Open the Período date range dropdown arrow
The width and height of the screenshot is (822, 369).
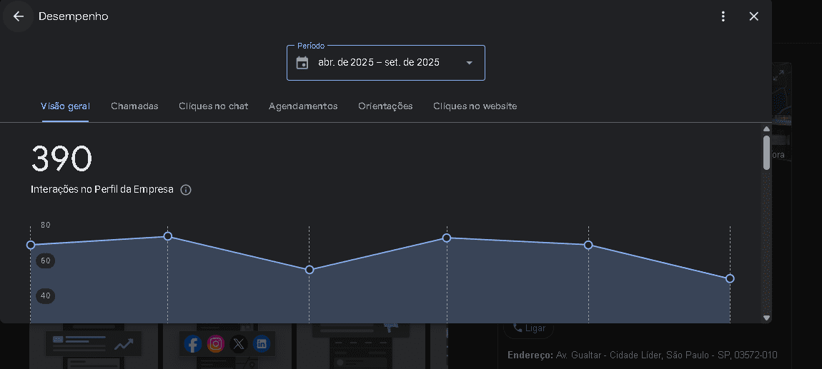pyautogui.click(x=469, y=63)
